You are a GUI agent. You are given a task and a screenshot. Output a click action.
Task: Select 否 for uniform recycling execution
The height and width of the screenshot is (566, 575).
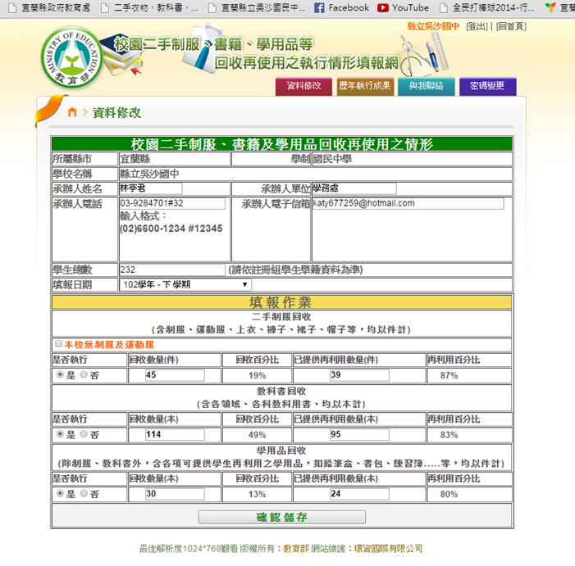pos(84,374)
